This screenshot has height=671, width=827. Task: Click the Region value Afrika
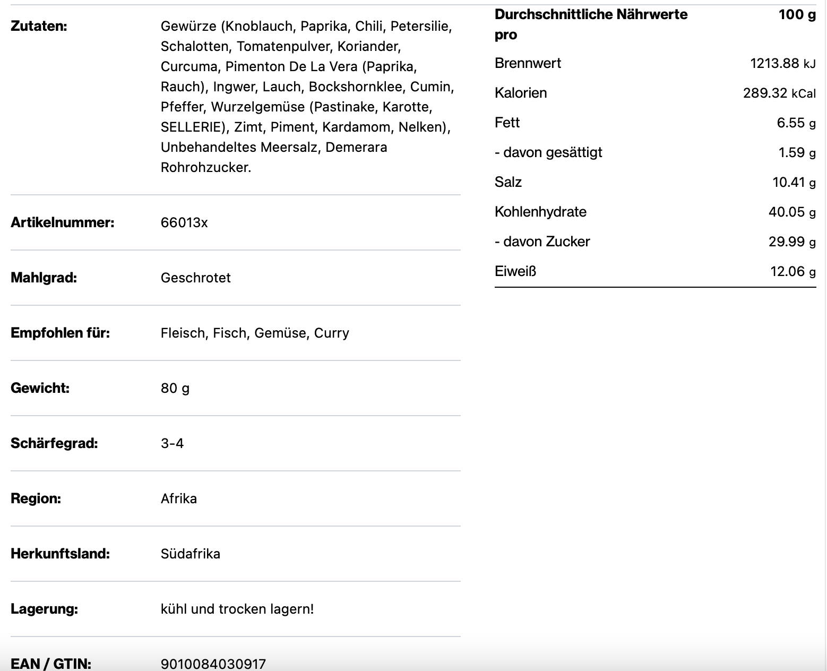(x=178, y=498)
